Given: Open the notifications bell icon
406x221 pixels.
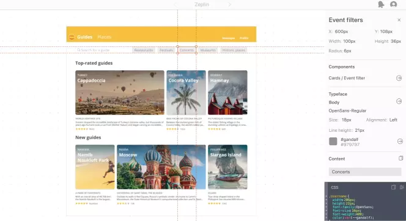Looking at the screenshot, I should tap(381, 4).
